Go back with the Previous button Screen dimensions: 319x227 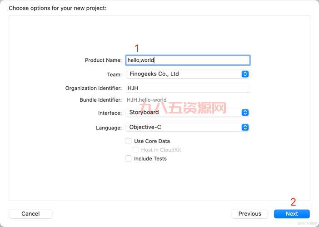250,214
